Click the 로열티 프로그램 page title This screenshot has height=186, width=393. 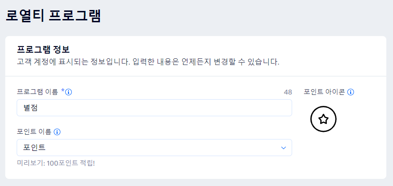(x=53, y=16)
